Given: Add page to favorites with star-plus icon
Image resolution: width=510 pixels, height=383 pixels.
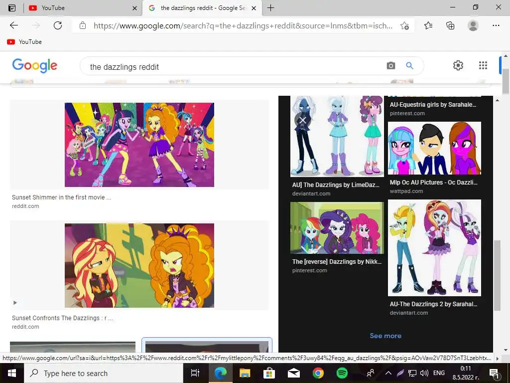Looking at the screenshot, I should (x=404, y=25).
